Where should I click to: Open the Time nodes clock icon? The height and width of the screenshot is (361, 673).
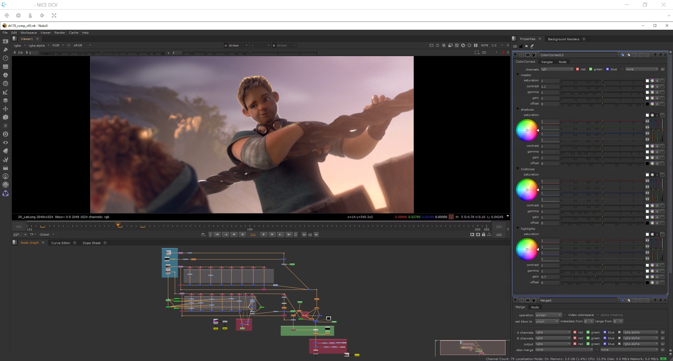(x=5, y=58)
